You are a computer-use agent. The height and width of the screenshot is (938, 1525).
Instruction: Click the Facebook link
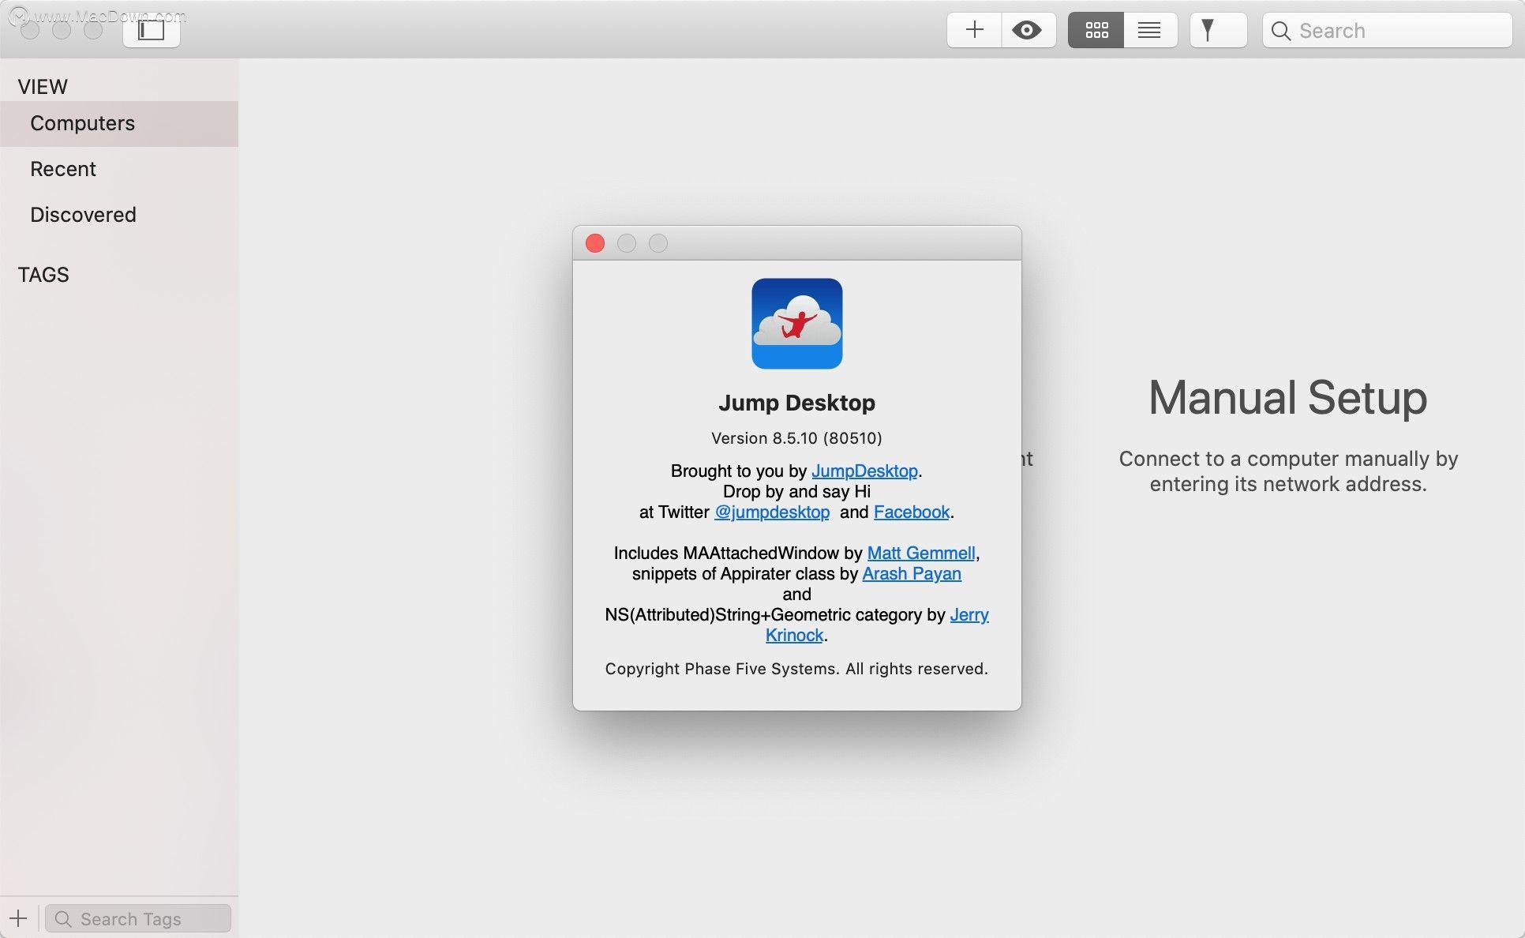(x=911, y=512)
